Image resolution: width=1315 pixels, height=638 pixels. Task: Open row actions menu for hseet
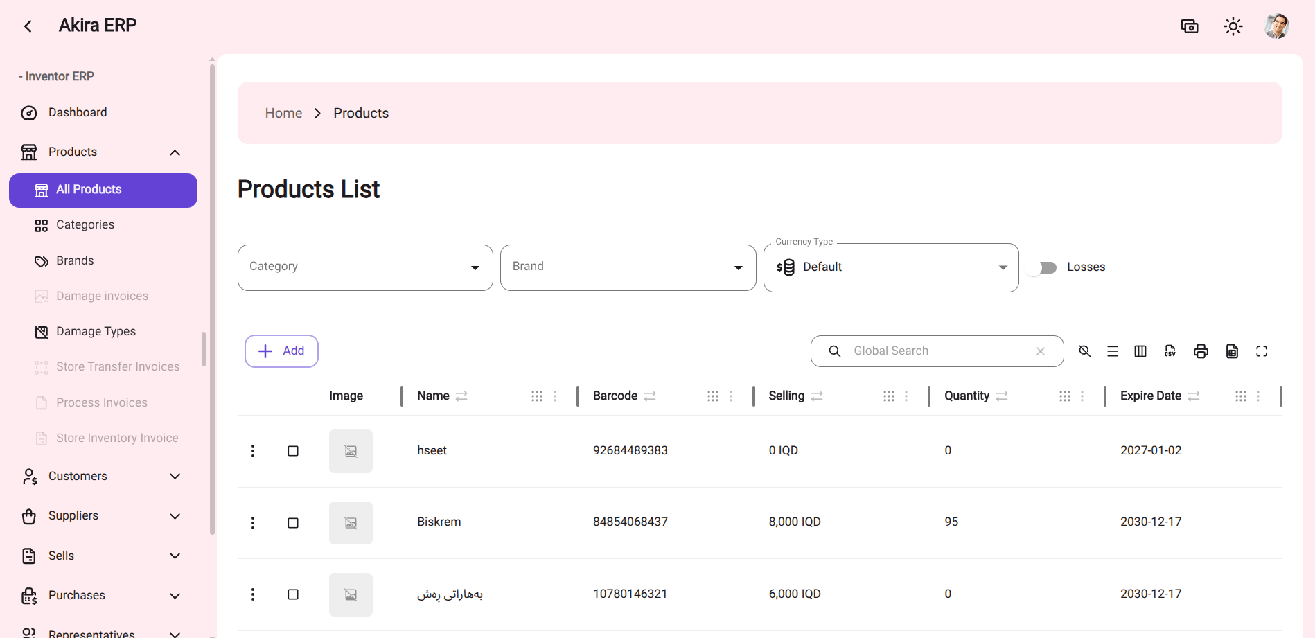point(253,451)
